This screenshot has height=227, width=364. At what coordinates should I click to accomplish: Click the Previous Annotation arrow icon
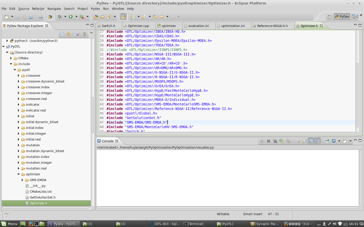coord(144,17)
